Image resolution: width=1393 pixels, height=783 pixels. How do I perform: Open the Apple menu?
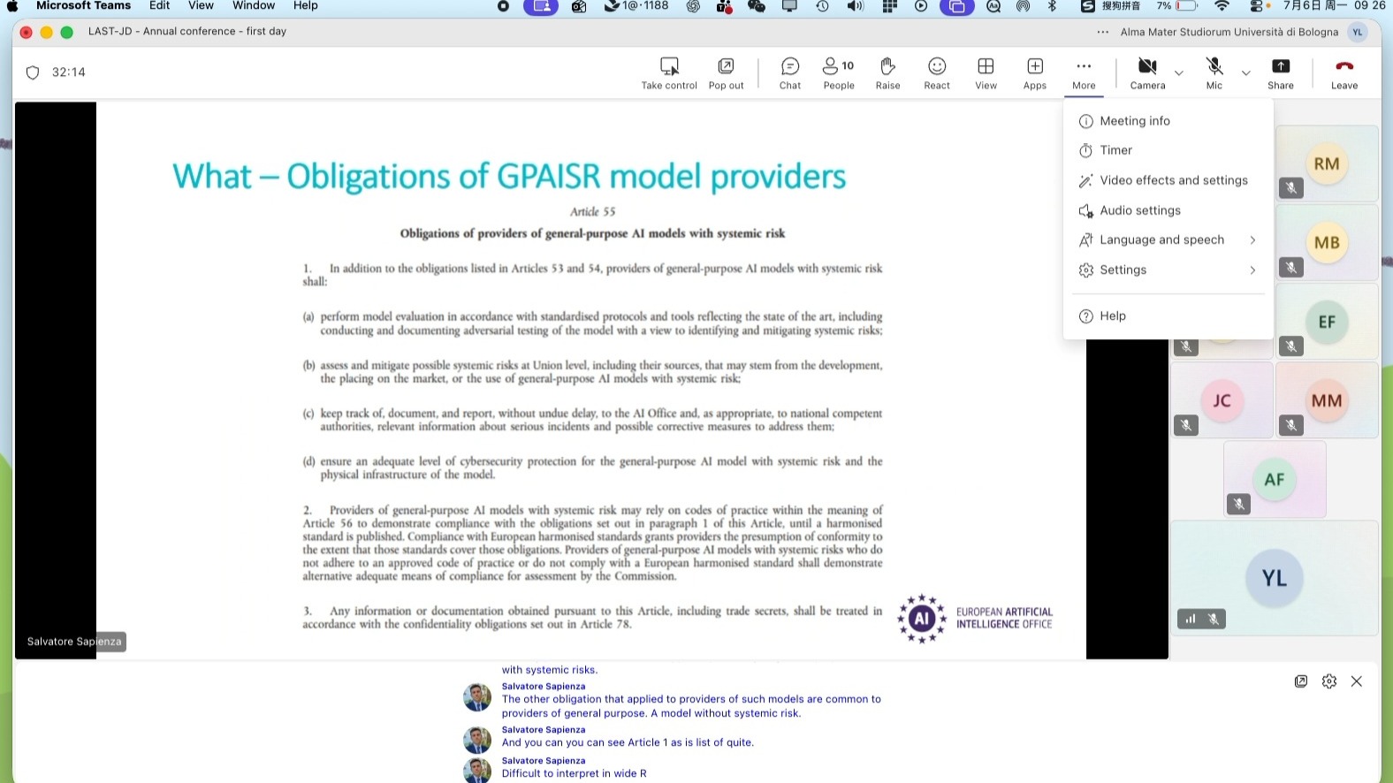coord(12,6)
